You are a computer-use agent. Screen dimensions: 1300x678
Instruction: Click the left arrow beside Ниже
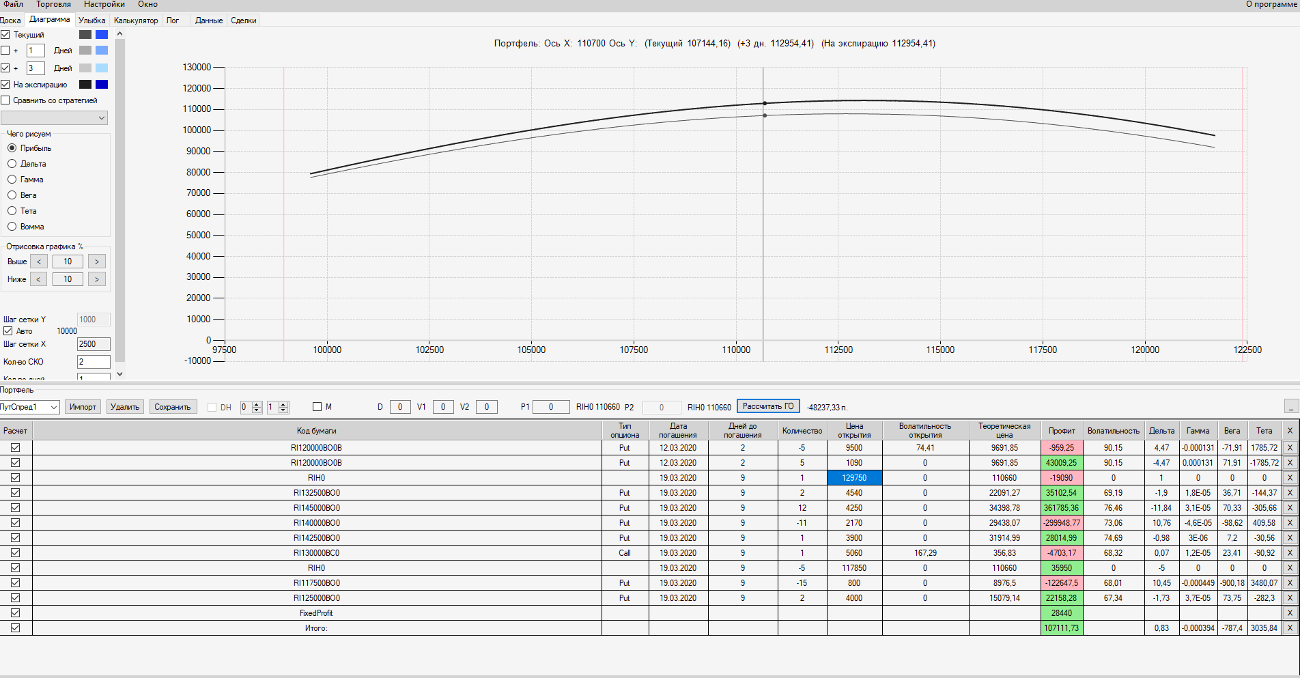(39, 279)
